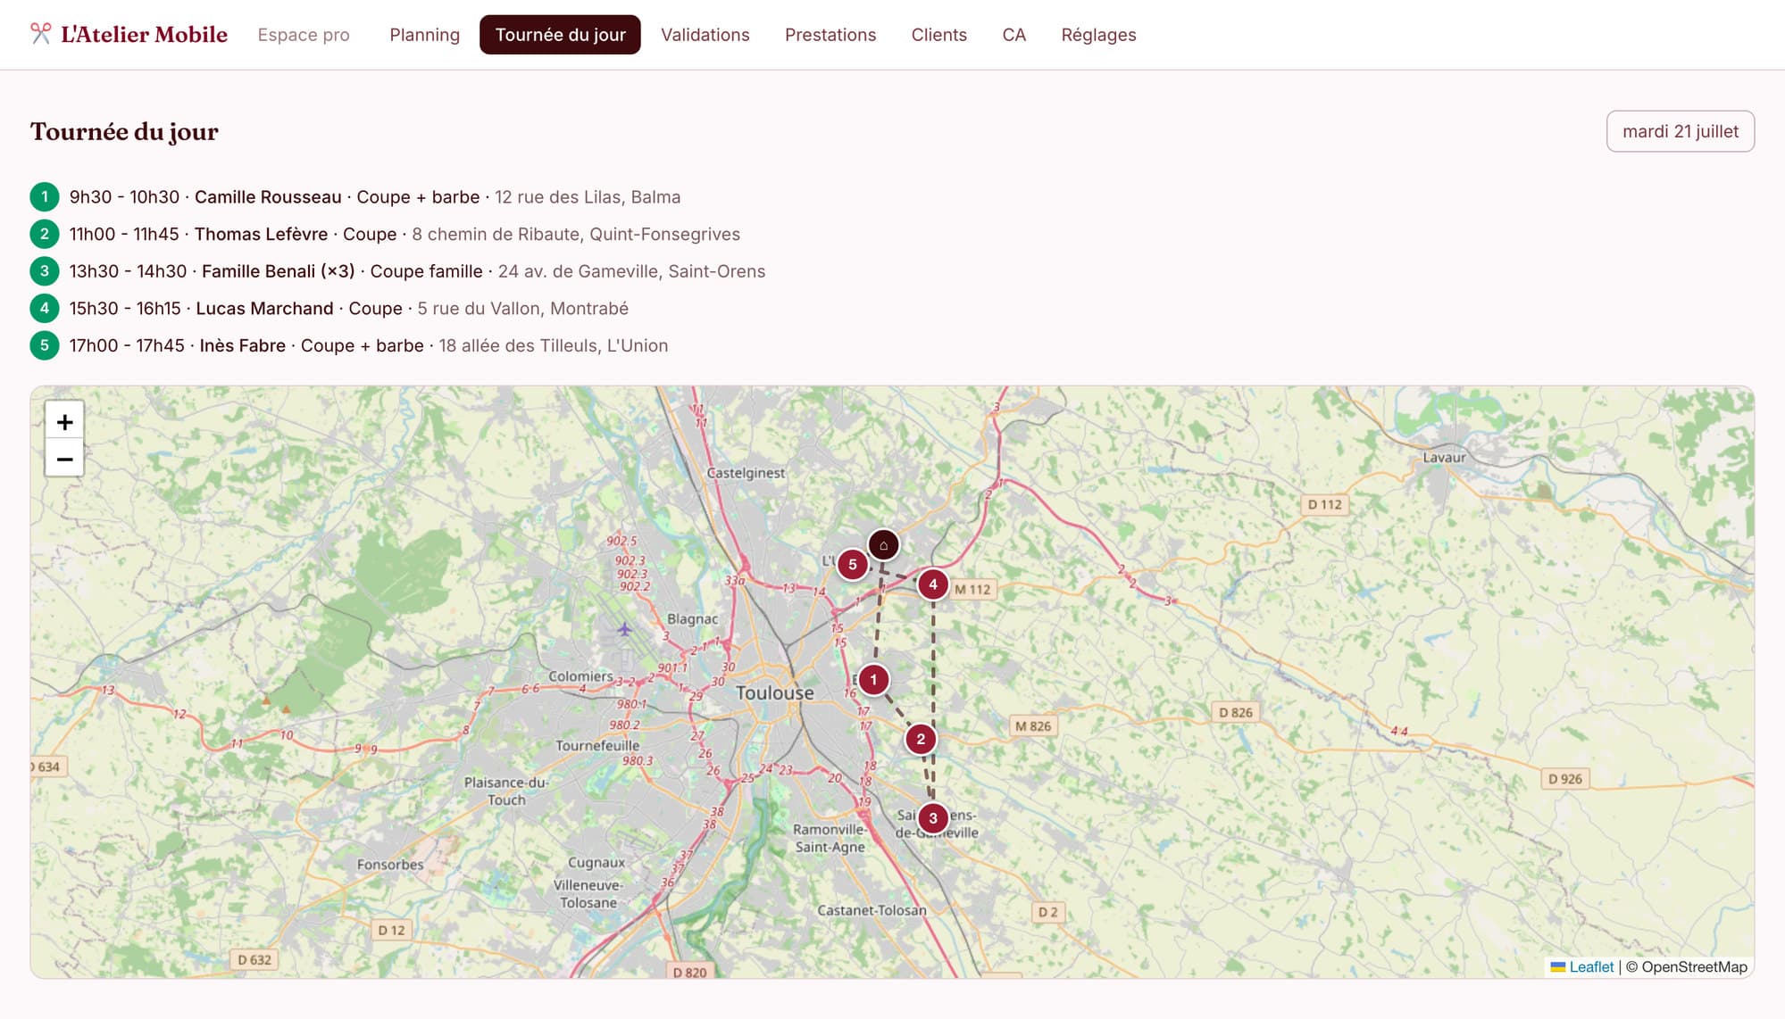1785x1019 pixels.
Task: Click the green number 2 badge in list
Action: pyautogui.click(x=45, y=234)
